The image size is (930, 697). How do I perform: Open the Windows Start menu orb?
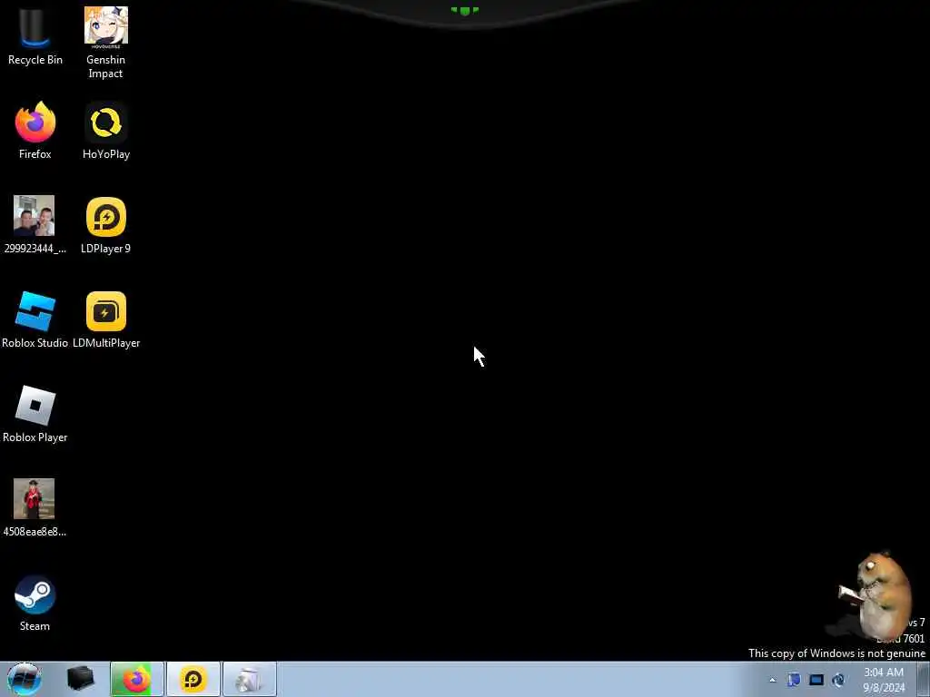[x=25, y=679]
